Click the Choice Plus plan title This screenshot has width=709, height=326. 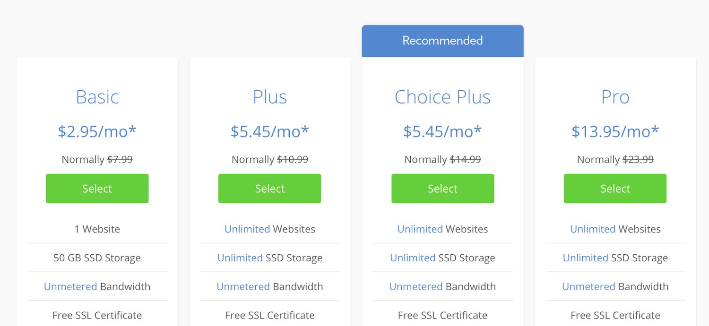[442, 97]
